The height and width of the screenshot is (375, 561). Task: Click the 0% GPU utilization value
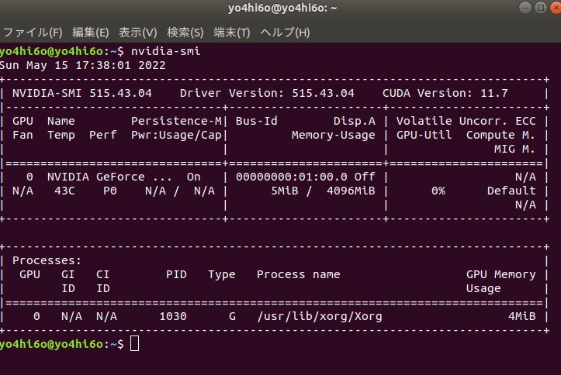pos(438,191)
